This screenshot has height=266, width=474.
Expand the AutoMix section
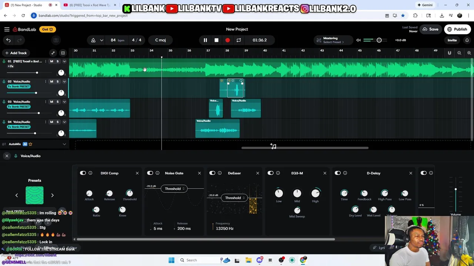64,144
